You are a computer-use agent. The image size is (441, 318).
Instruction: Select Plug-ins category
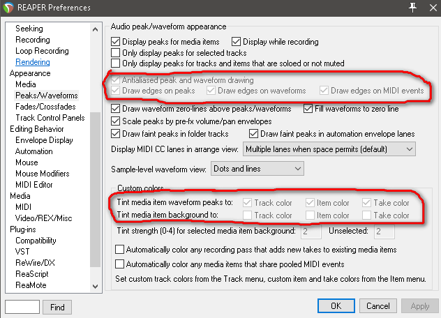pos(23,229)
